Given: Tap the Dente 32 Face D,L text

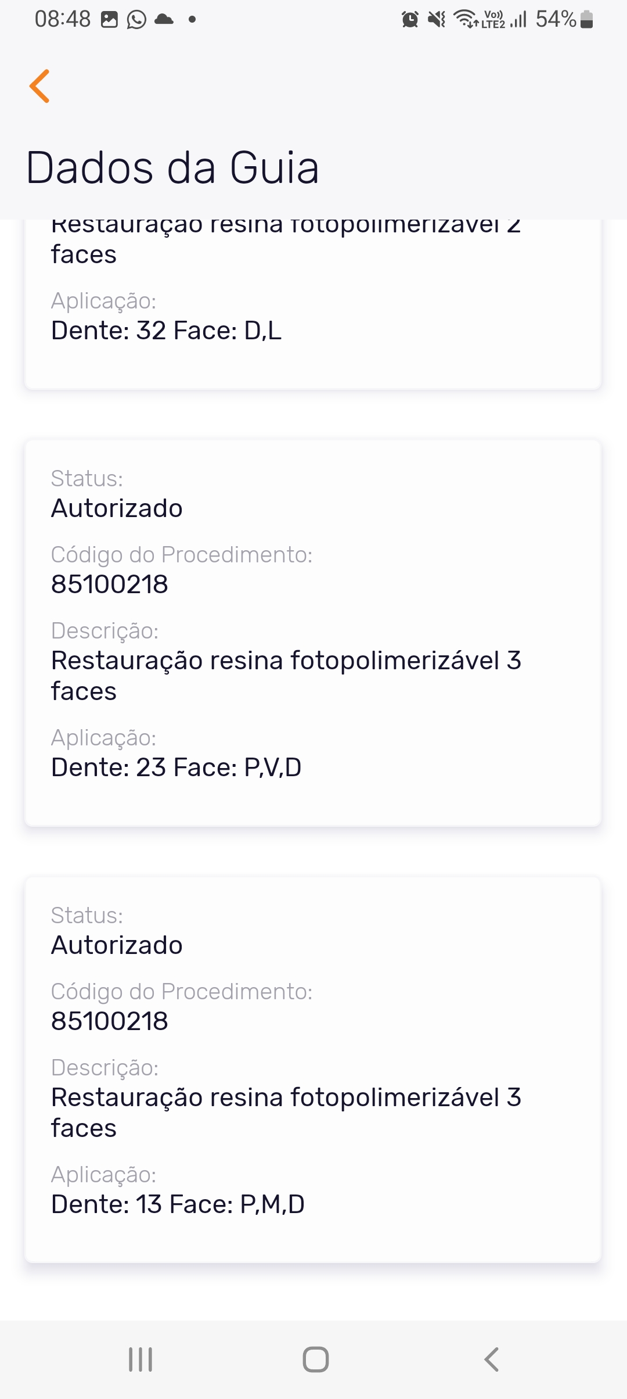Looking at the screenshot, I should click(x=166, y=331).
